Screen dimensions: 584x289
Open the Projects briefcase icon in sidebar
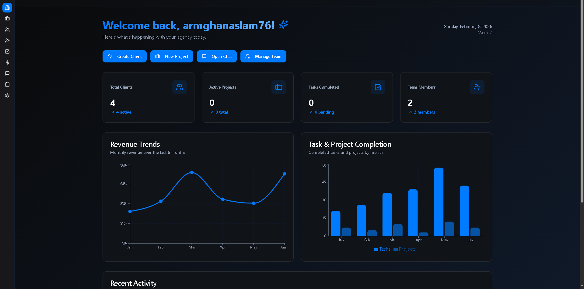pos(7,19)
